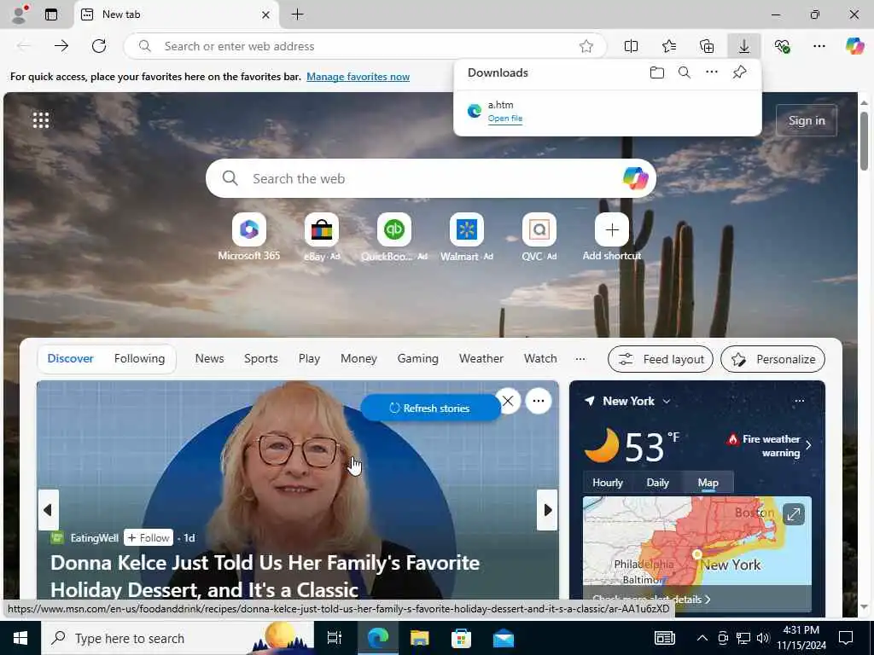Viewport: 874px width, 655px height.
Task: Open the Sports feed tab
Action: pos(261,359)
